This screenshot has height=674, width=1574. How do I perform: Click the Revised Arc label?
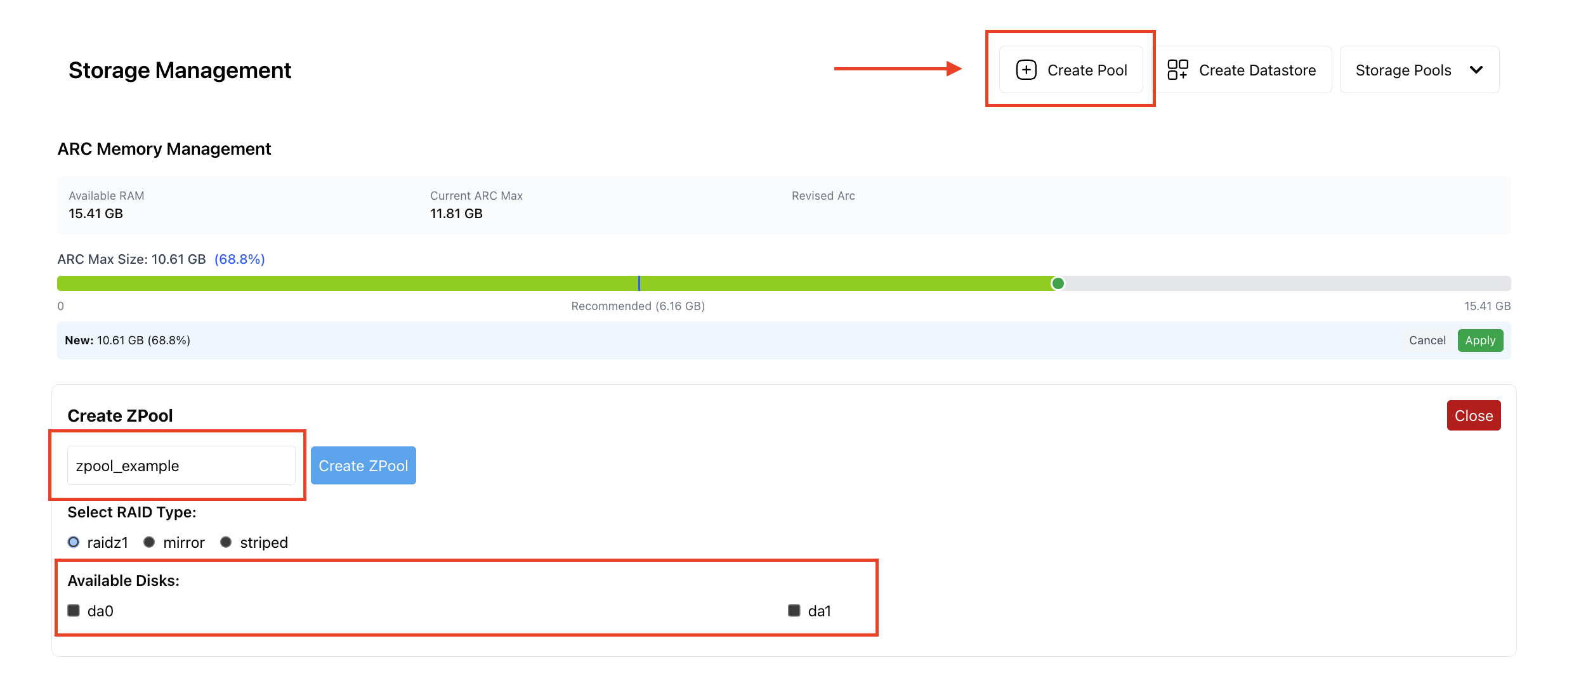[x=823, y=196]
